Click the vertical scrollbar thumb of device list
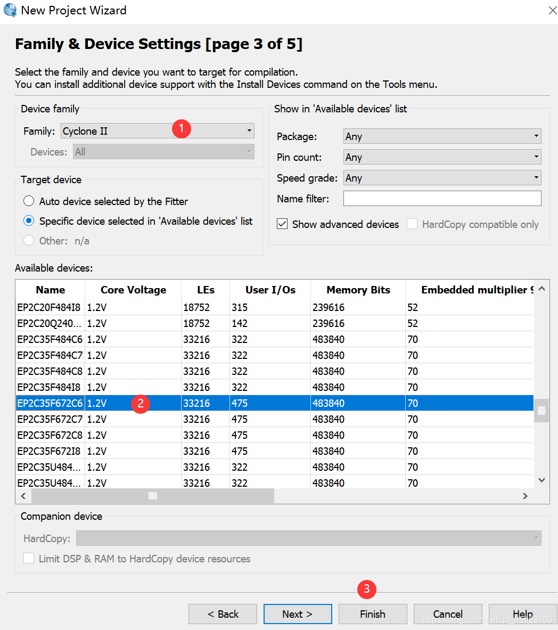 [x=541, y=411]
